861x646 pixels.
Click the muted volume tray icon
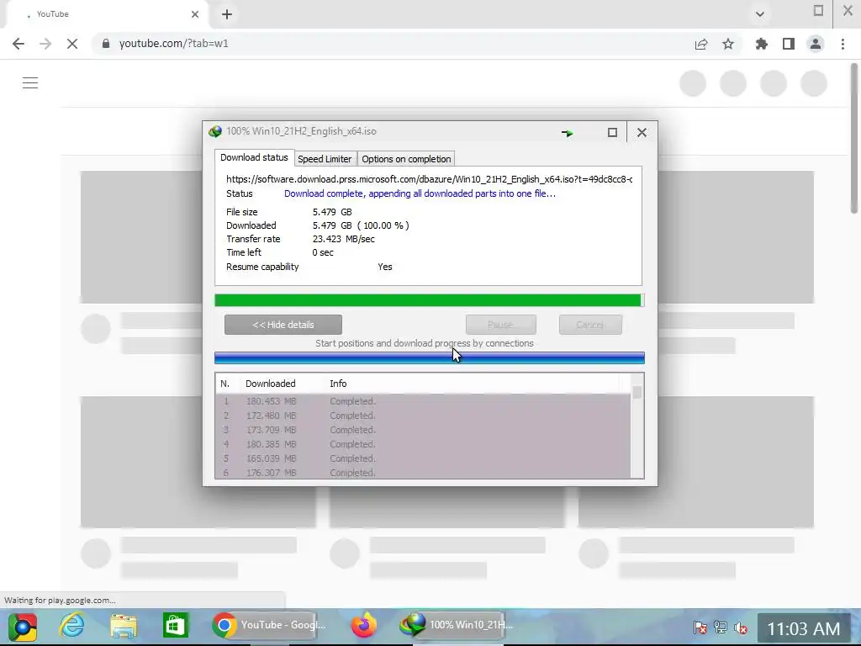pyautogui.click(x=741, y=627)
